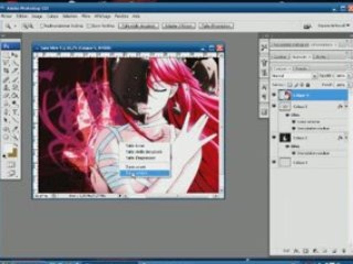Open Espace de travail dropdown

click(x=334, y=26)
